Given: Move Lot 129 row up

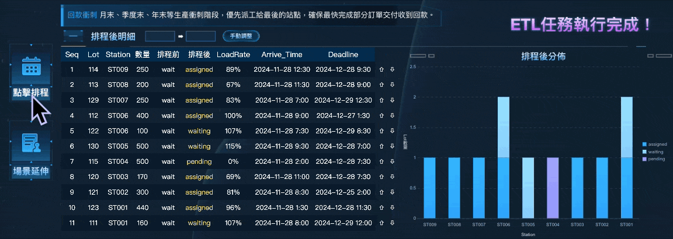Looking at the screenshot, I should tap(381, 100).
